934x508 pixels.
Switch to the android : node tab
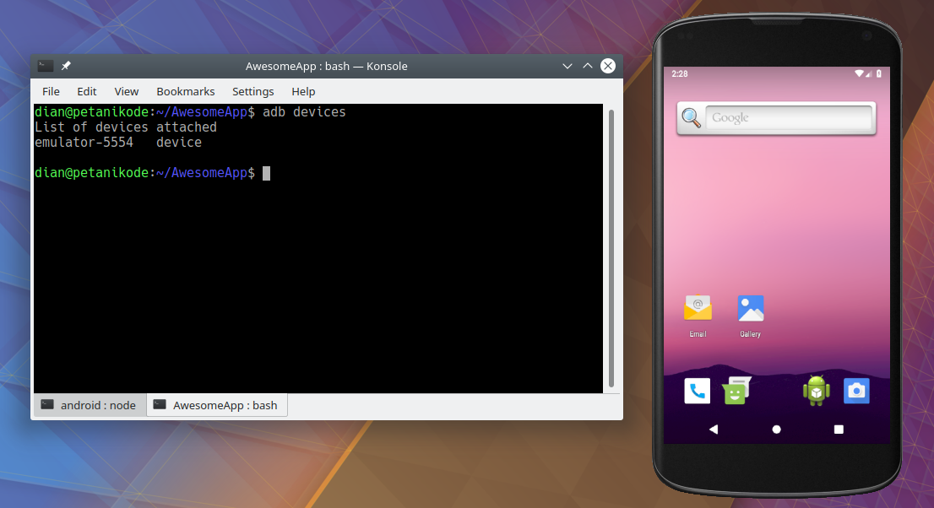click(89, 406)
